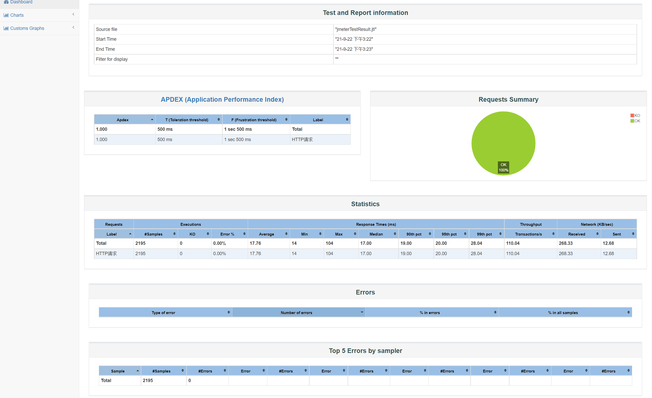Open the Charts sidebar menu
The width and height of the screenshot is (652, 398).
[x=17, y=15]
